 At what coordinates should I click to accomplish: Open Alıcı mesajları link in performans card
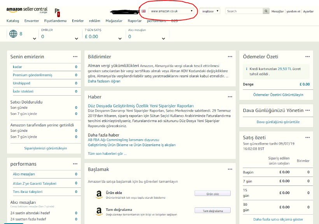[24, 174]
